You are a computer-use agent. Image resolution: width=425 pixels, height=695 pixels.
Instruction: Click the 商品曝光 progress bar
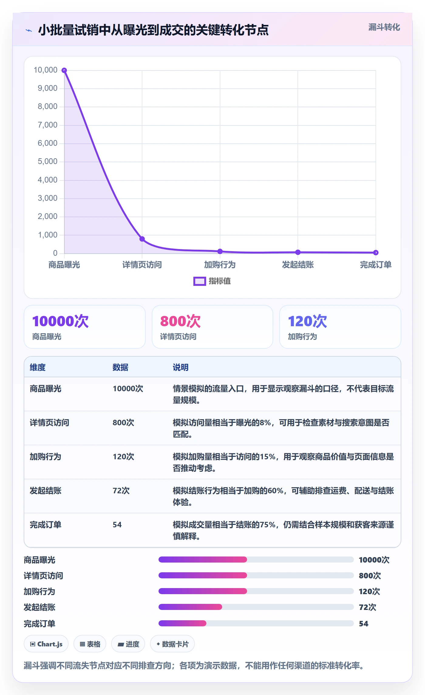click(256, 560)
